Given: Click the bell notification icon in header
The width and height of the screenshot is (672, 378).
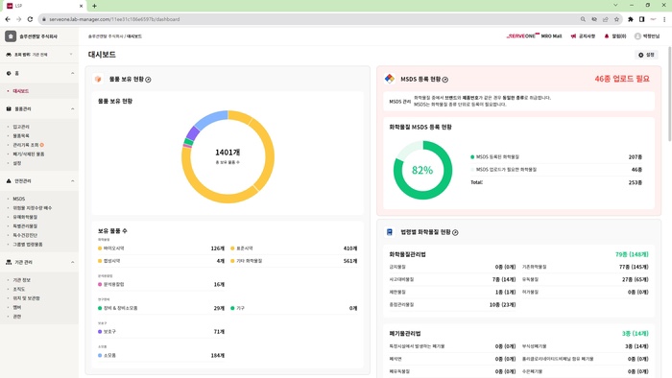Looking at the screenshot, I should [607, 36].
